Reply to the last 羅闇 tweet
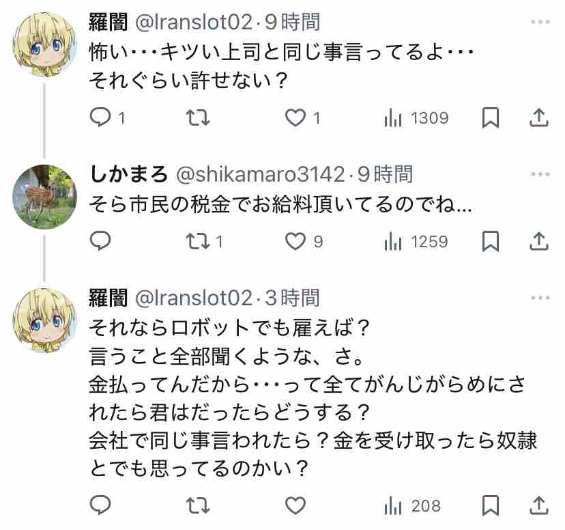 (x=100, y=506)
